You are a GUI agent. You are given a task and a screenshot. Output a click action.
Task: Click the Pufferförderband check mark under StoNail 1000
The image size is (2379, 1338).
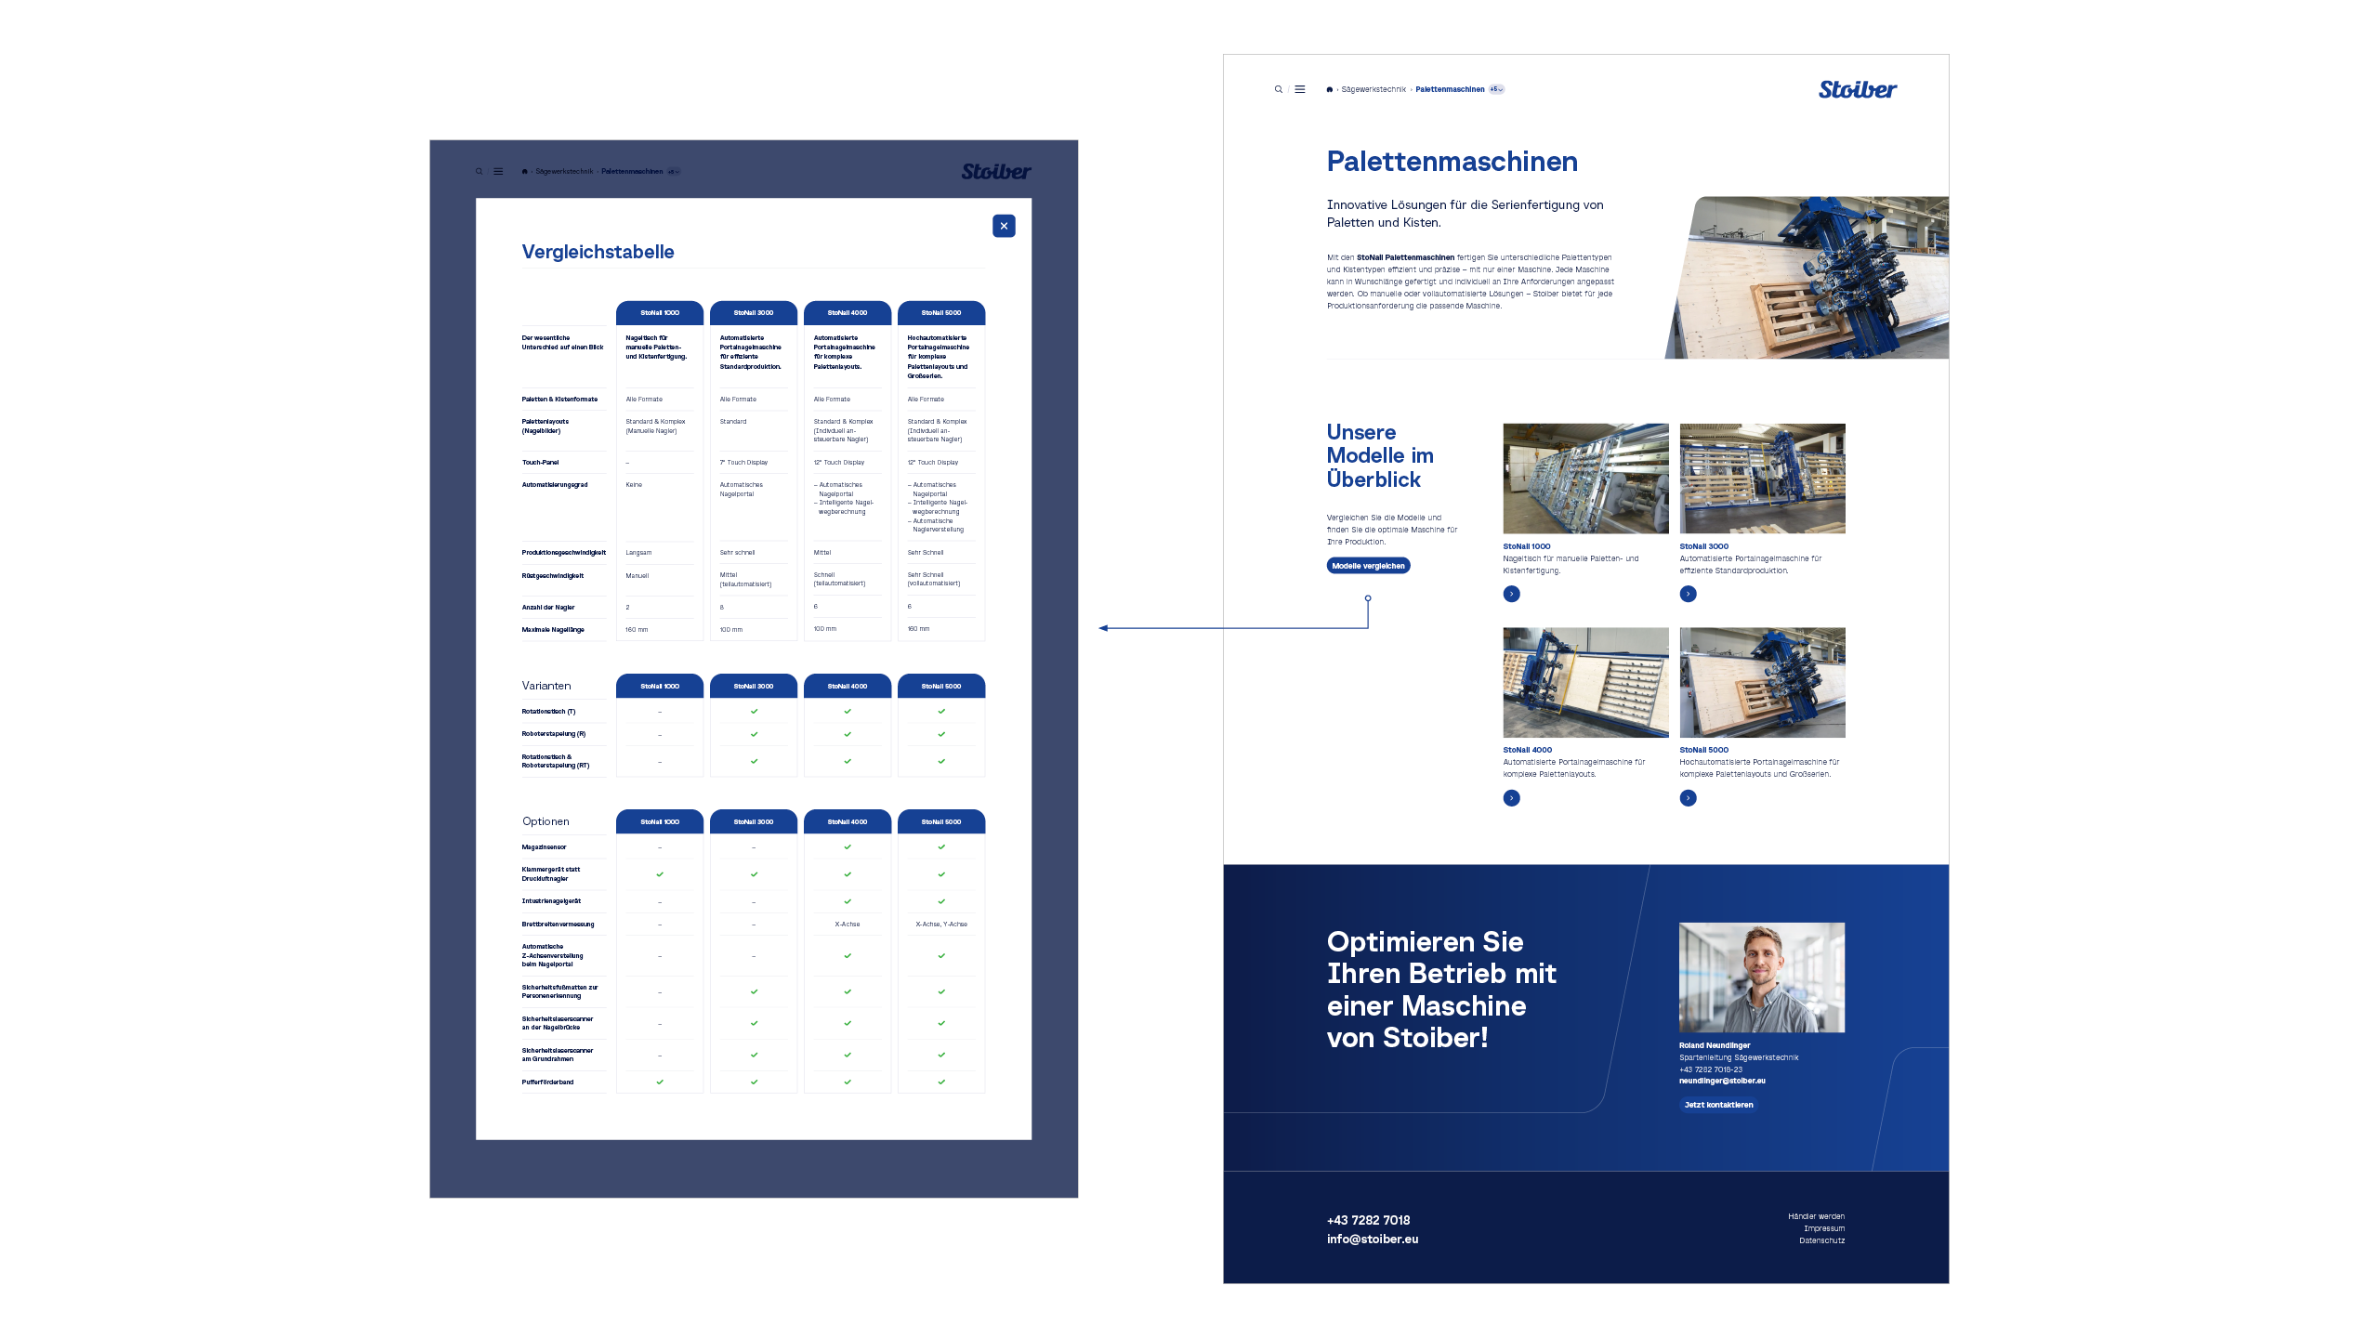click(x=660, y=1082)
